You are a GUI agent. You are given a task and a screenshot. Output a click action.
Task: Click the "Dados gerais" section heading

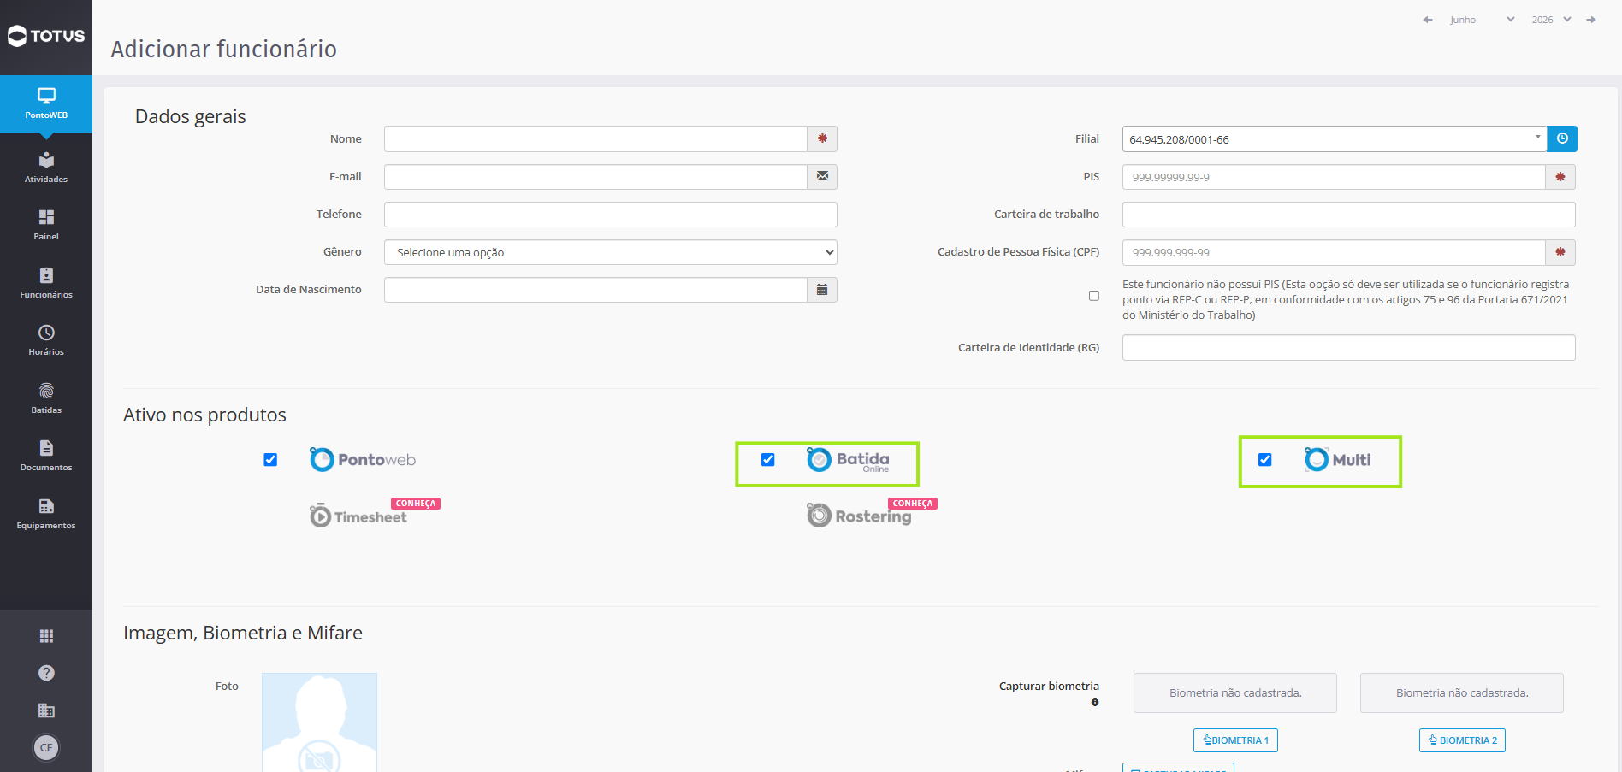191,116
